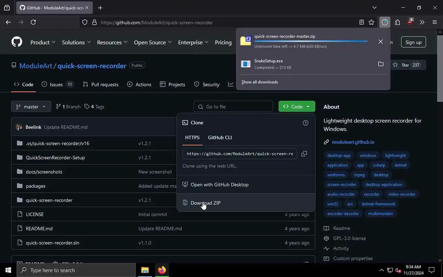The height and width of the screenshot is (277, 443).
Task: Bookmark this page with the star icon
Action: (371, 22)
